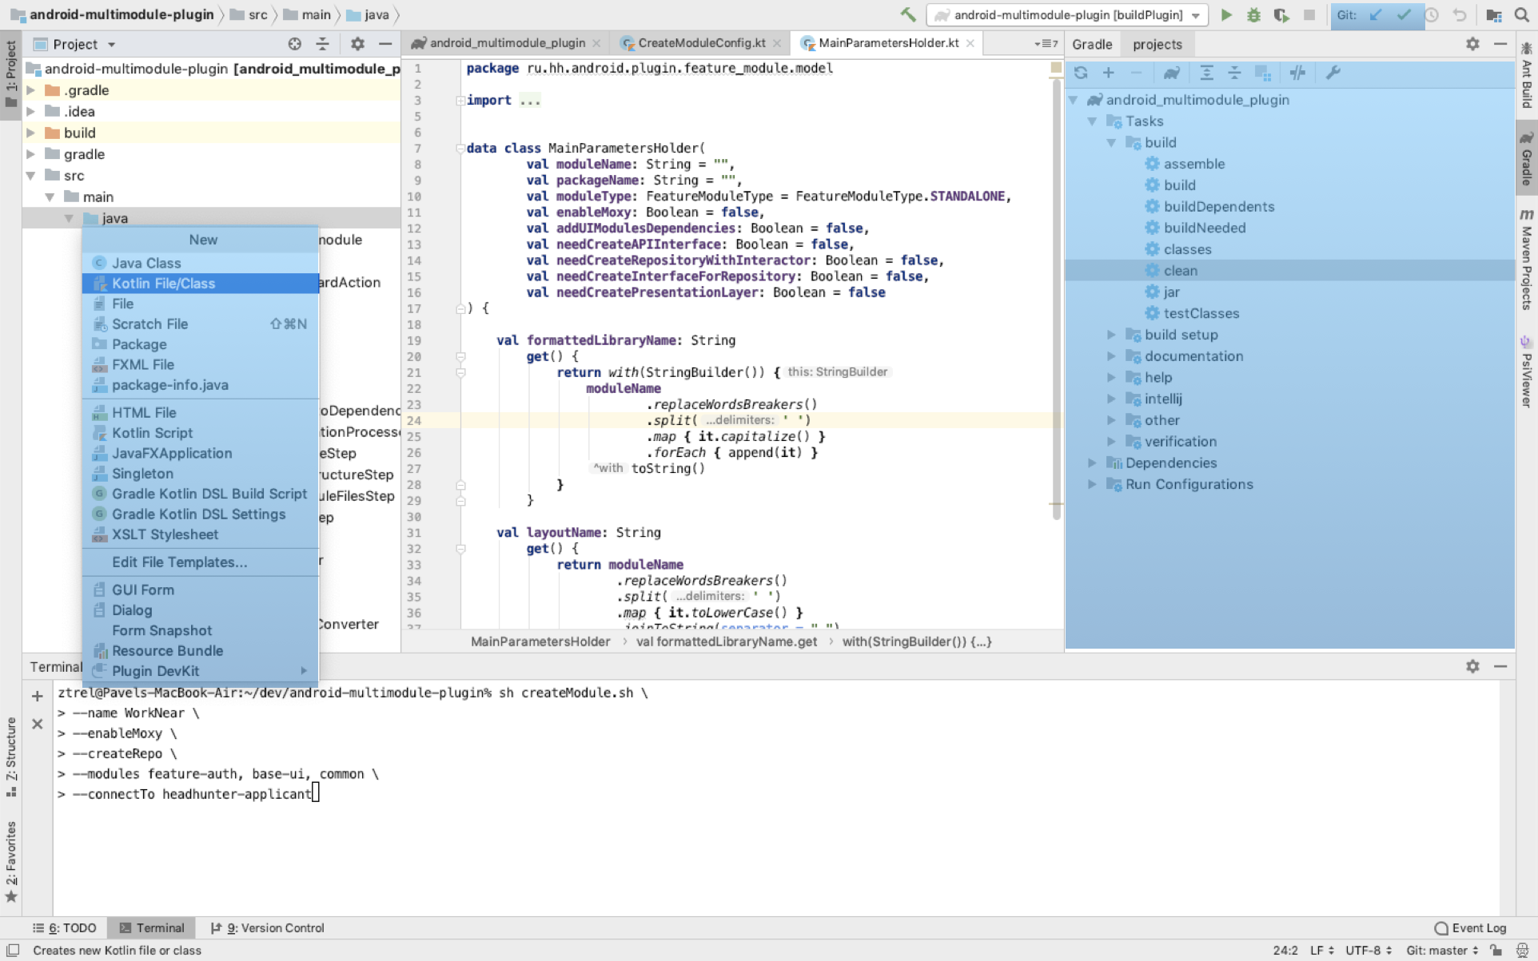
Task: Expand the documentation tasks folder
Action: [x=1111, y=356]
